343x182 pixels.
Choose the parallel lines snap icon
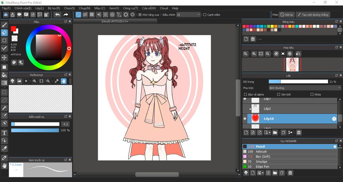coord(85,15)
